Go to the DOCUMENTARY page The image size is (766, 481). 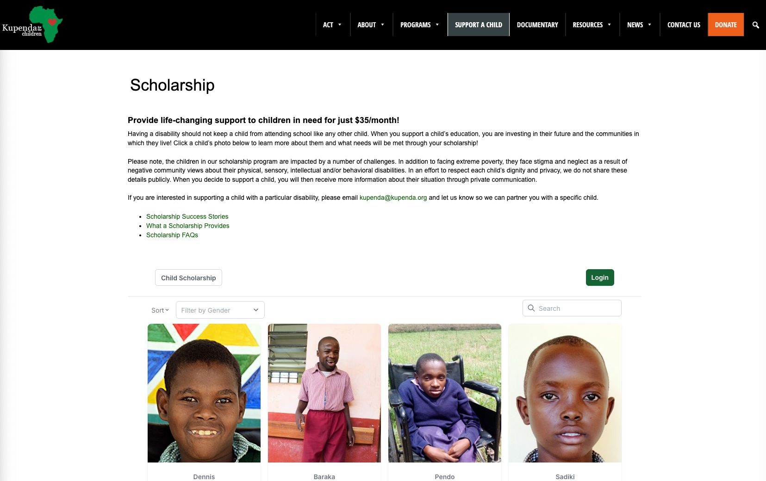click(x=537, y=25)
